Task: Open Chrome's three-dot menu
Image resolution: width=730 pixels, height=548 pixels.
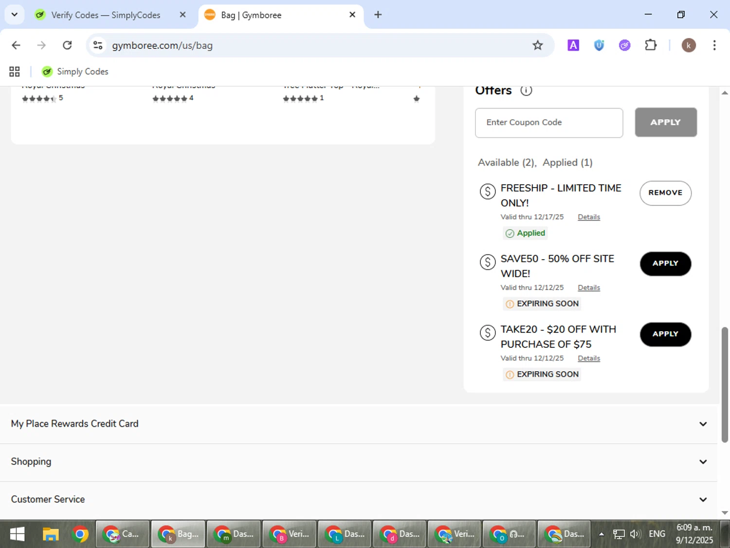Action: [x=714, y=45]
